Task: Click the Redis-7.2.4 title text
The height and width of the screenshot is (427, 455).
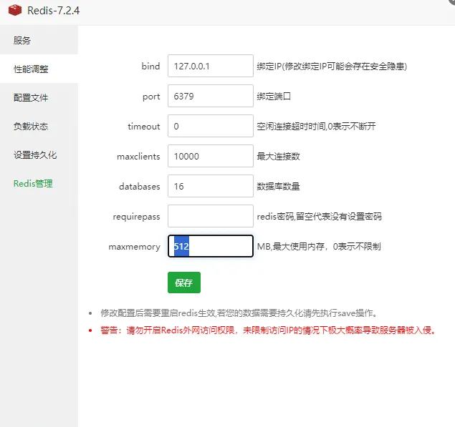Action: [53, 12]
